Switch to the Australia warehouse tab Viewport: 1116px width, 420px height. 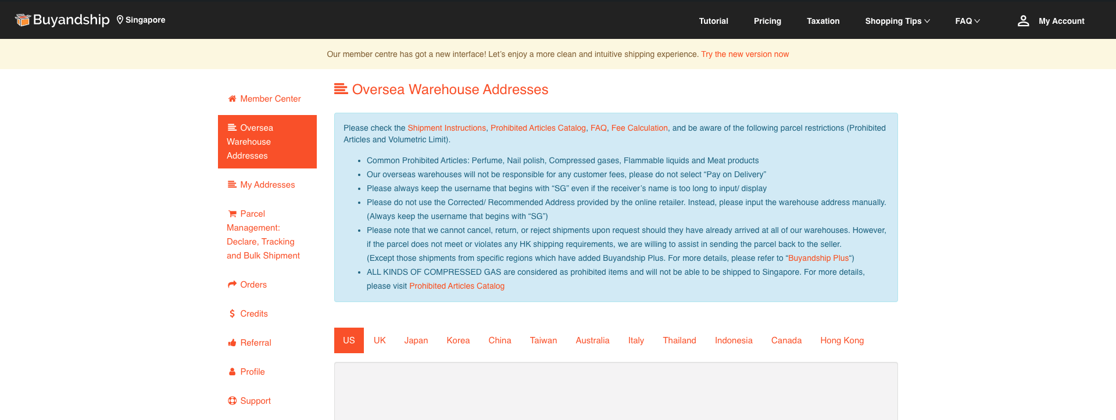point(592,340)
